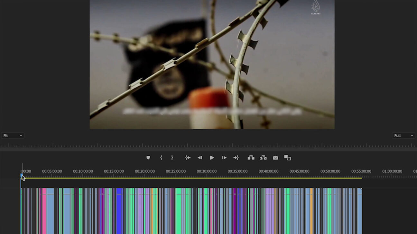Click the Extract icon
417x234 pixels.
point(263,158)
